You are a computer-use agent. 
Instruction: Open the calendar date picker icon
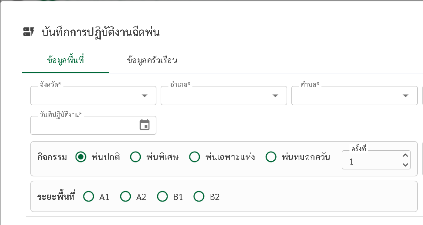coord(145,125)
